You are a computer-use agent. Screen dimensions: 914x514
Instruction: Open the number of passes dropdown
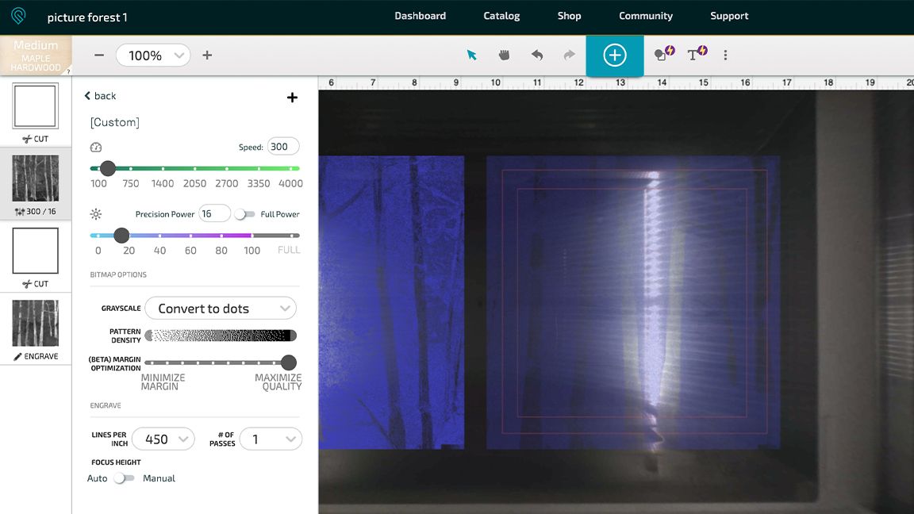[x=271, y=439]
